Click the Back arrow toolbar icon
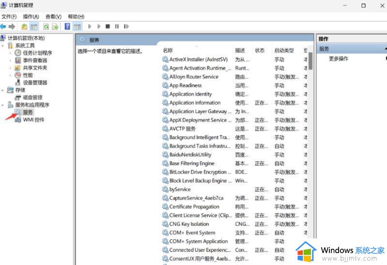Viewport: 387px width, 265px height. 3,27
